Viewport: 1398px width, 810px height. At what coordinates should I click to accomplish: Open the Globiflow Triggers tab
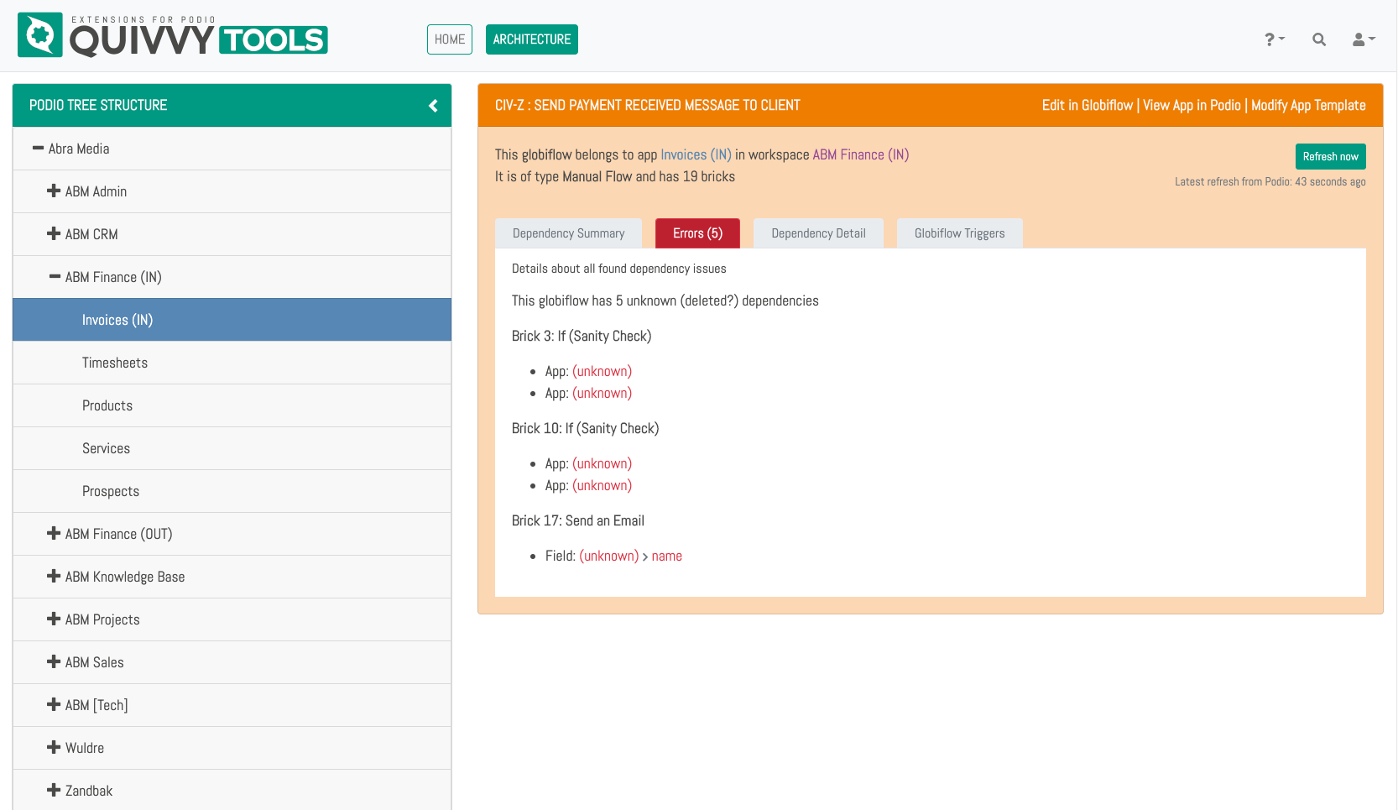959,233
